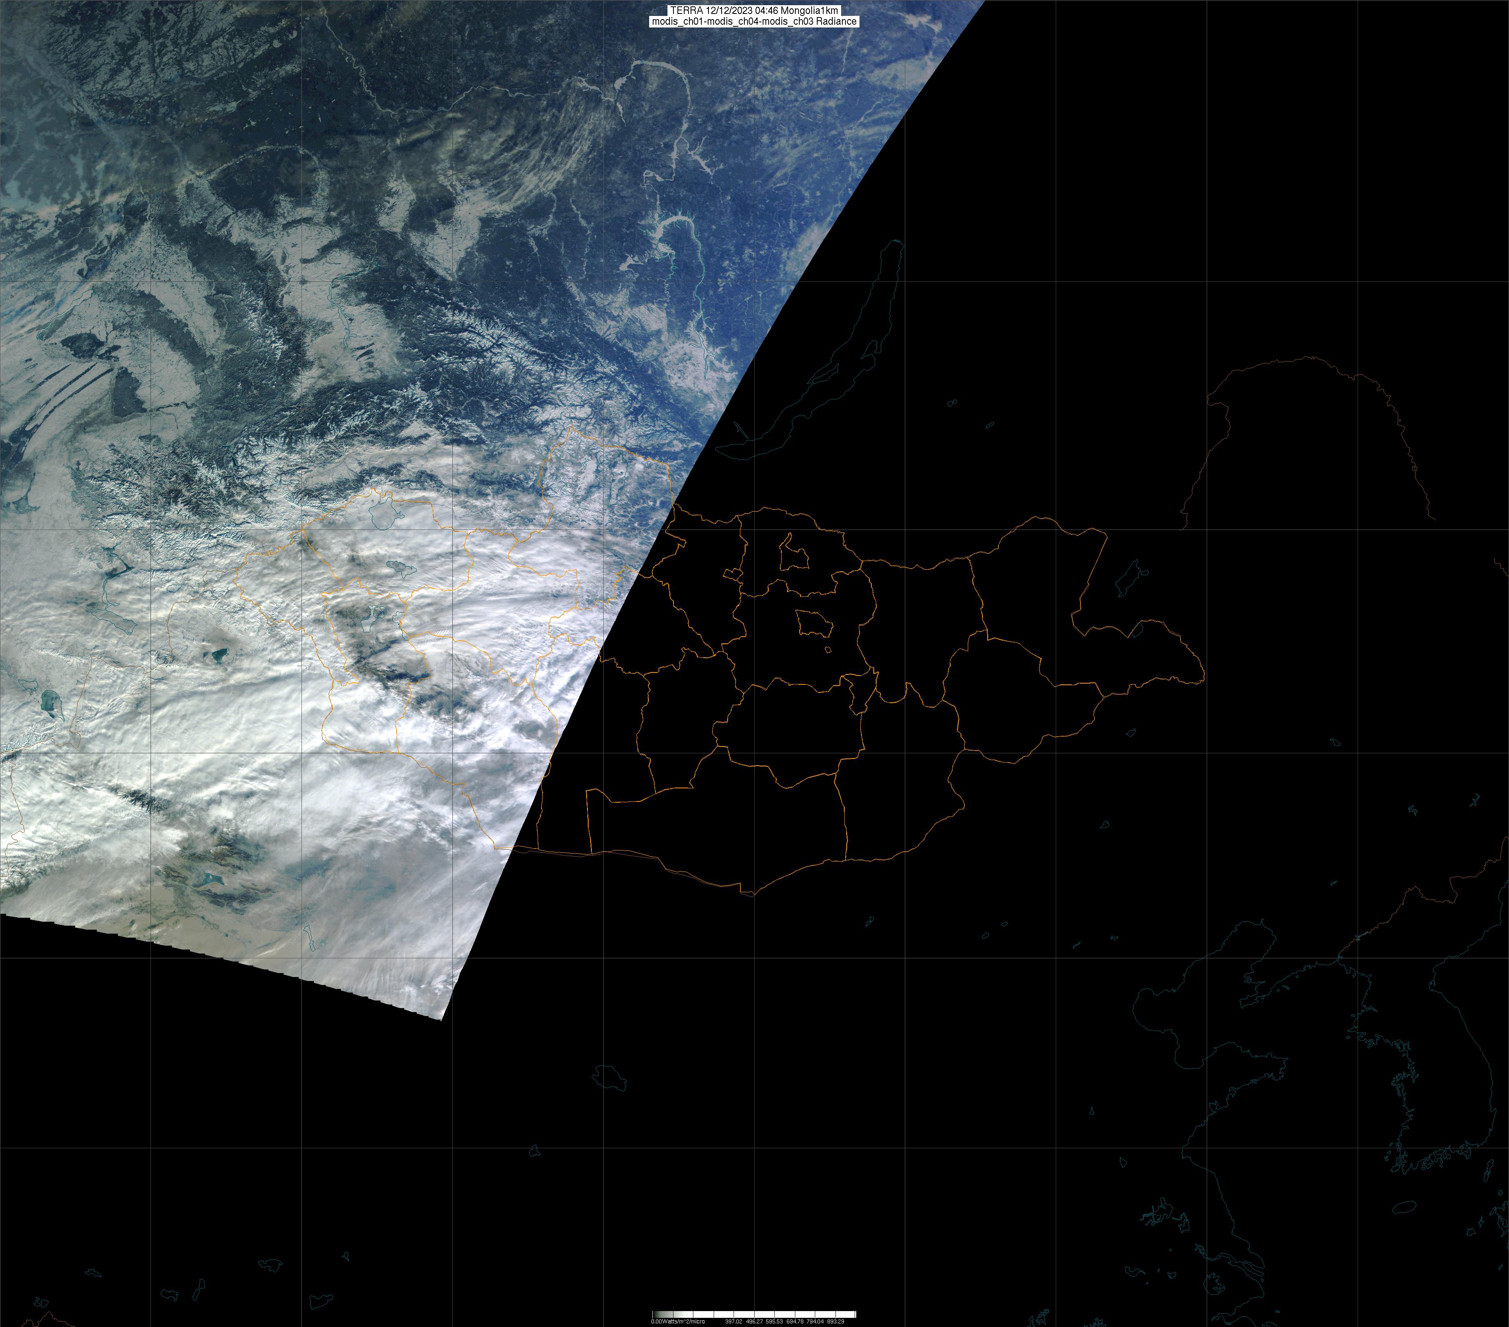1509x1327 pixels.
Task: Click the 893.29 value on the scale bar
Action: (836, 1321)
